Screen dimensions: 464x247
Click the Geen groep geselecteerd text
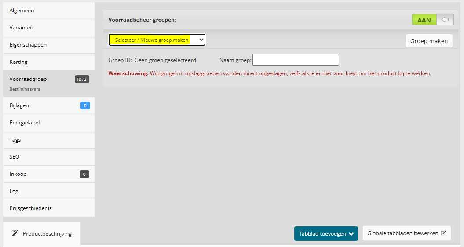tap(165, 60)
